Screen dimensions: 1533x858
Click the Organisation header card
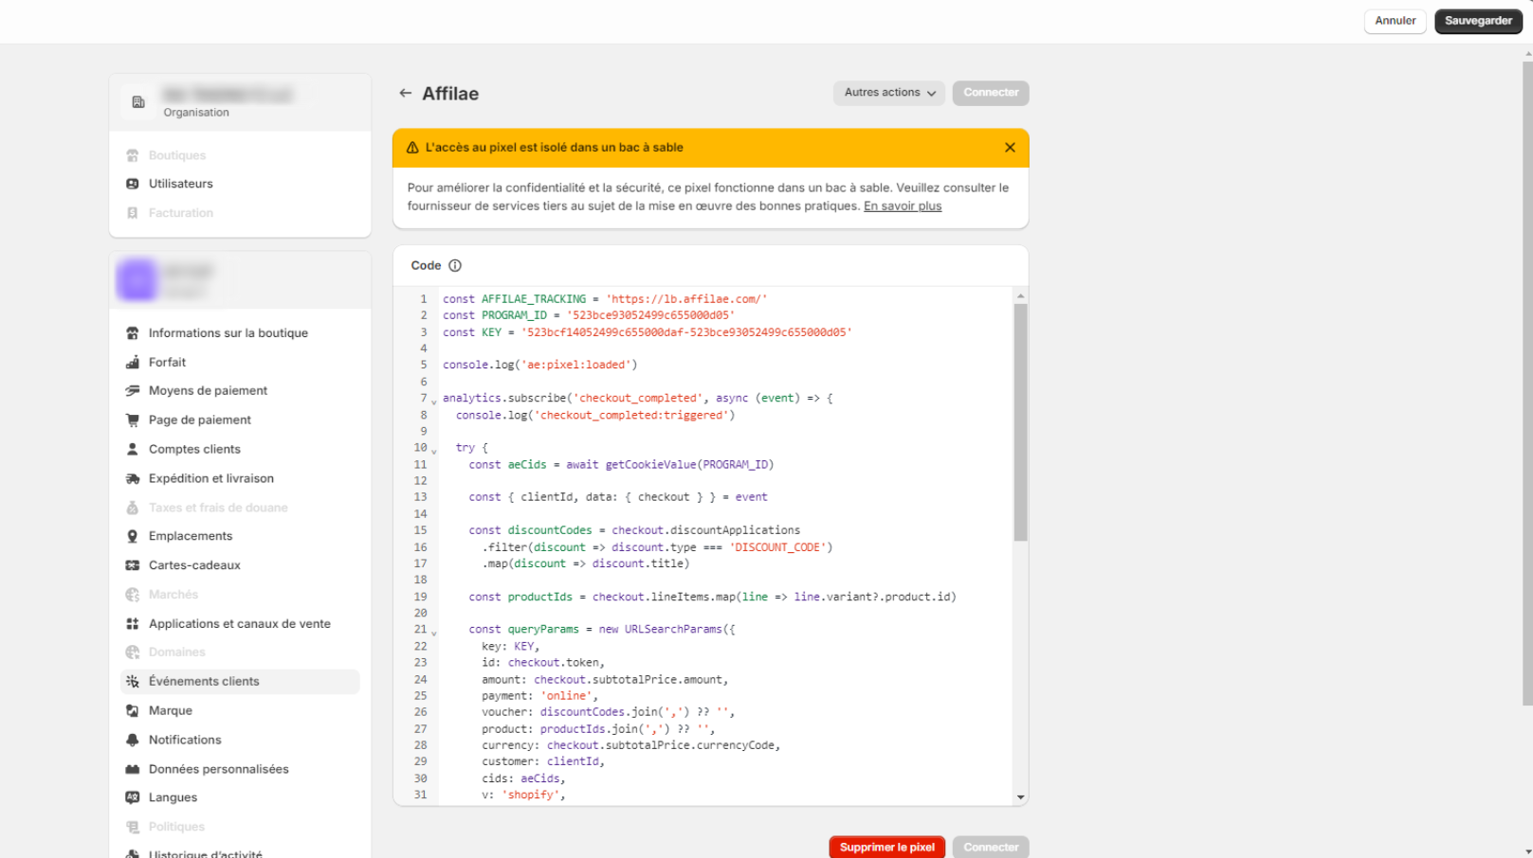240,102
